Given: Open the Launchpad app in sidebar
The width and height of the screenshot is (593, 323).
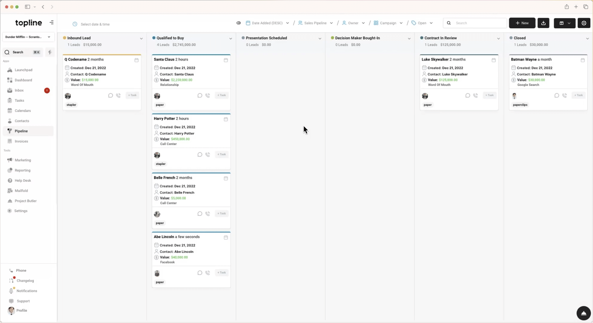Looking at the screenshot, I should (x=24, y=70).
